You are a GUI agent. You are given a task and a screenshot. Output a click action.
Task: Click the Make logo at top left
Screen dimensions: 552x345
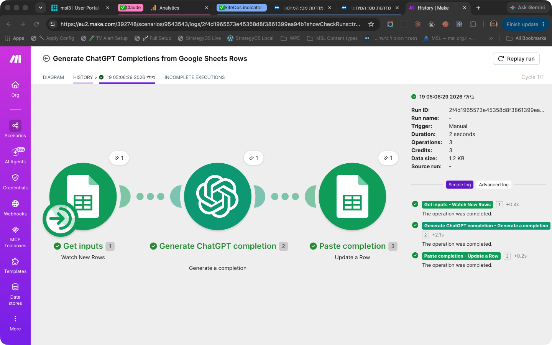point(15,59)
